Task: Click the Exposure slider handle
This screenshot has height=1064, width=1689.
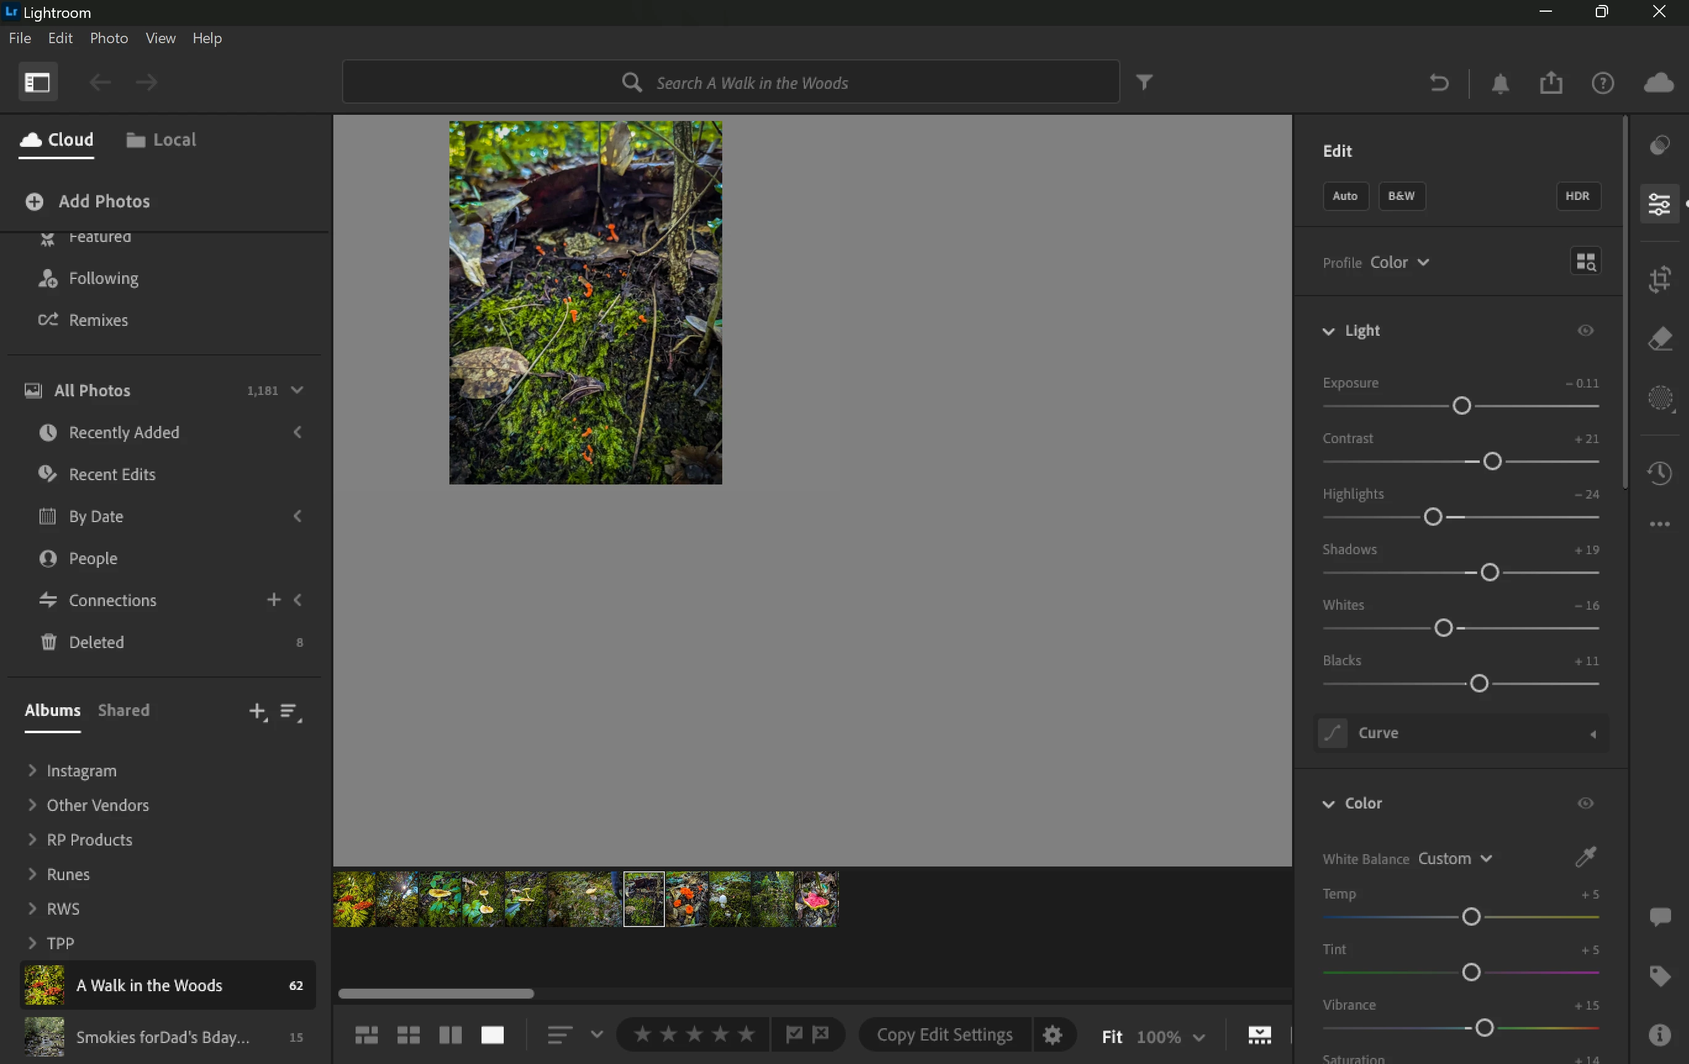Action: pyautogui.click(x=1462, y=405)
